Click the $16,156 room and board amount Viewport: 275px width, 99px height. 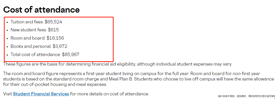pyautogui.click(x=55, y=38)
